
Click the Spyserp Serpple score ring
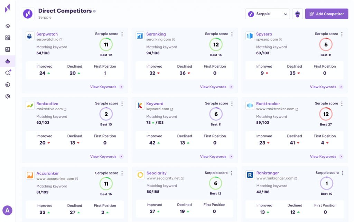coord(325,44)
